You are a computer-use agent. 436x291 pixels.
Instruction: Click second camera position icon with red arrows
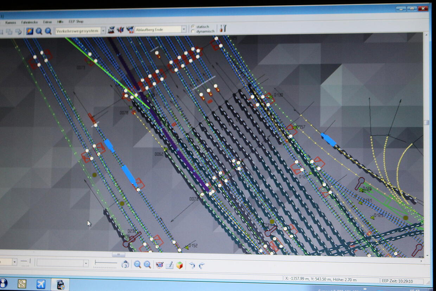[121, 30]
